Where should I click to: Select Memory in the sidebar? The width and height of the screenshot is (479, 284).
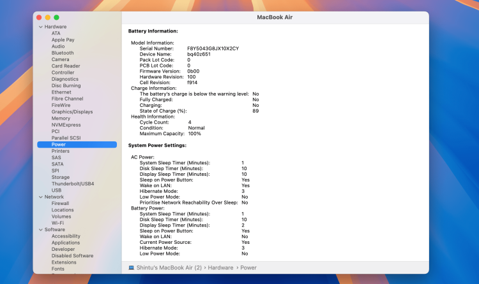[61, 118]
